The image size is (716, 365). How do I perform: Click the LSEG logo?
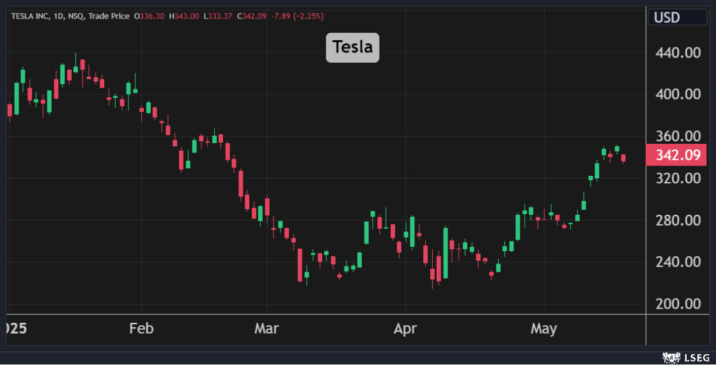(682, 357)
